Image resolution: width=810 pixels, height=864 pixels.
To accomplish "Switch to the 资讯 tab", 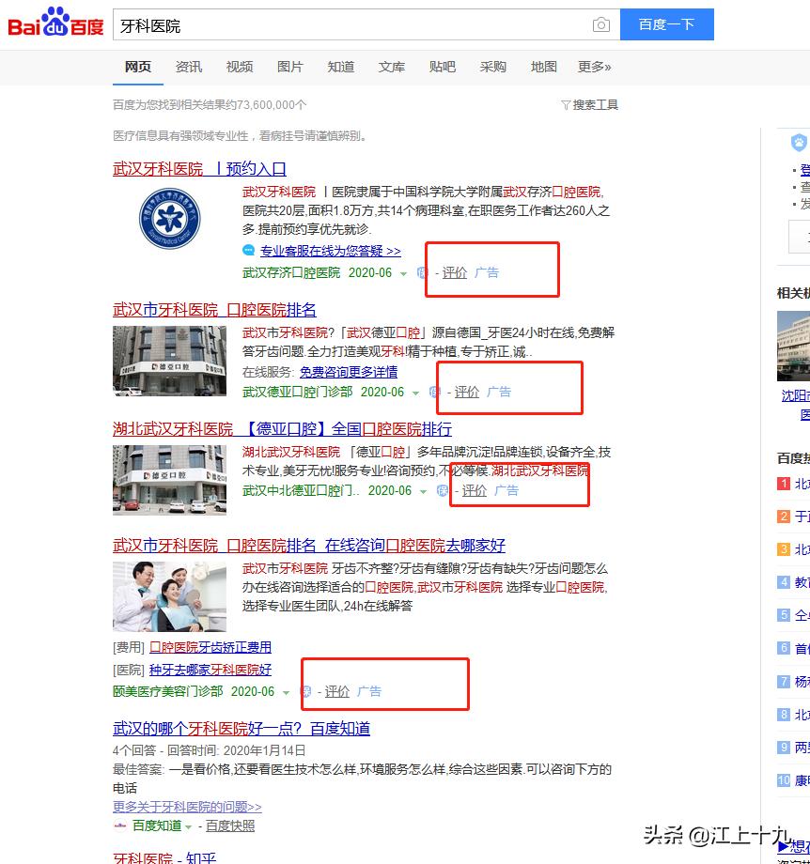I will click(189, 67).
